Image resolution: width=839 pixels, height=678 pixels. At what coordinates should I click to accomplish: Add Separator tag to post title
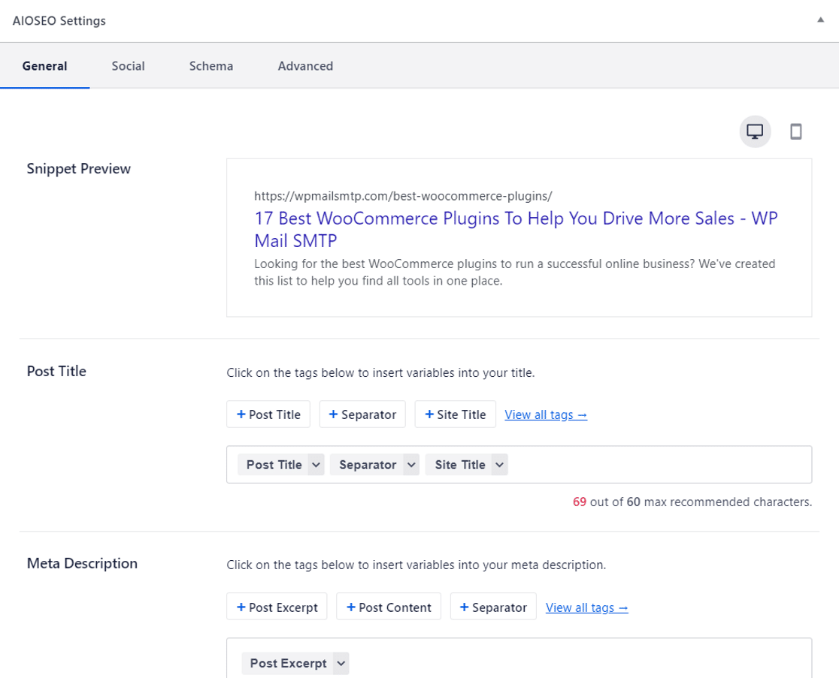(362, 414)
